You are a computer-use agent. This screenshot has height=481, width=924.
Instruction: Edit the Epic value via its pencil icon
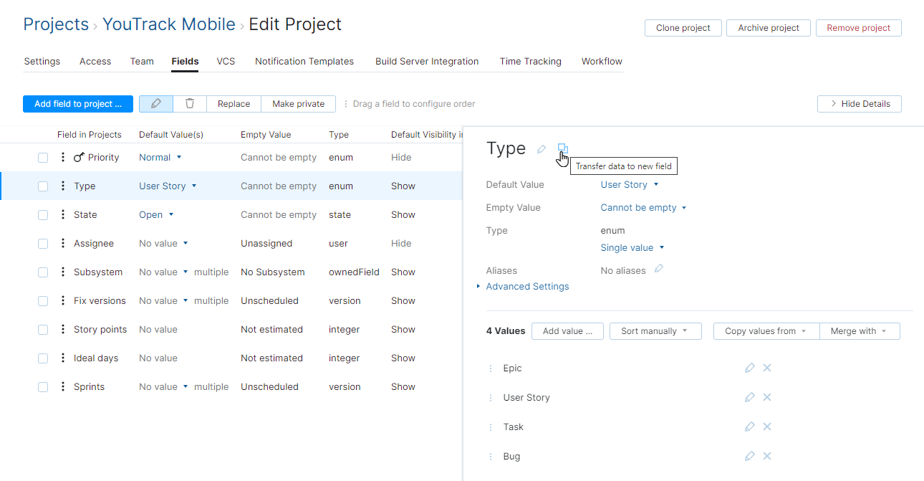click(749, 367)
